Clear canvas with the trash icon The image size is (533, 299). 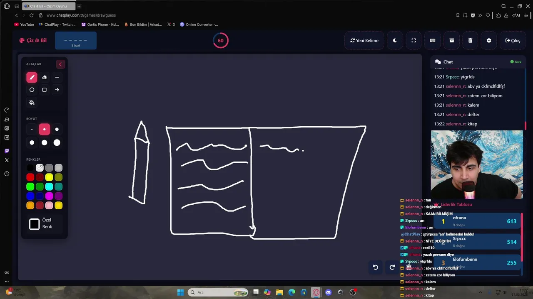tap(470, 40)
